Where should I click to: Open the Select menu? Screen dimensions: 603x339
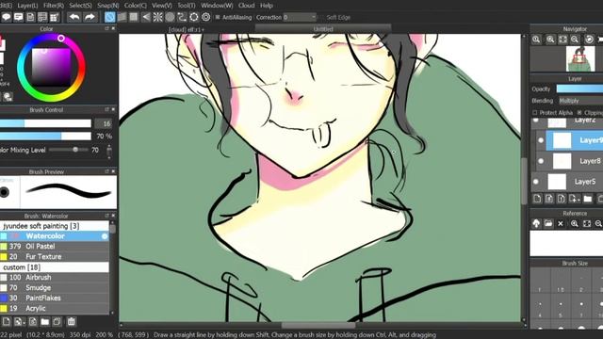[80, 6]
